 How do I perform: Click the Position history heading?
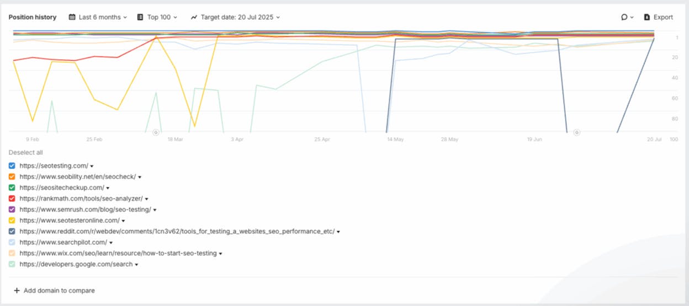[x=33, y=17]
